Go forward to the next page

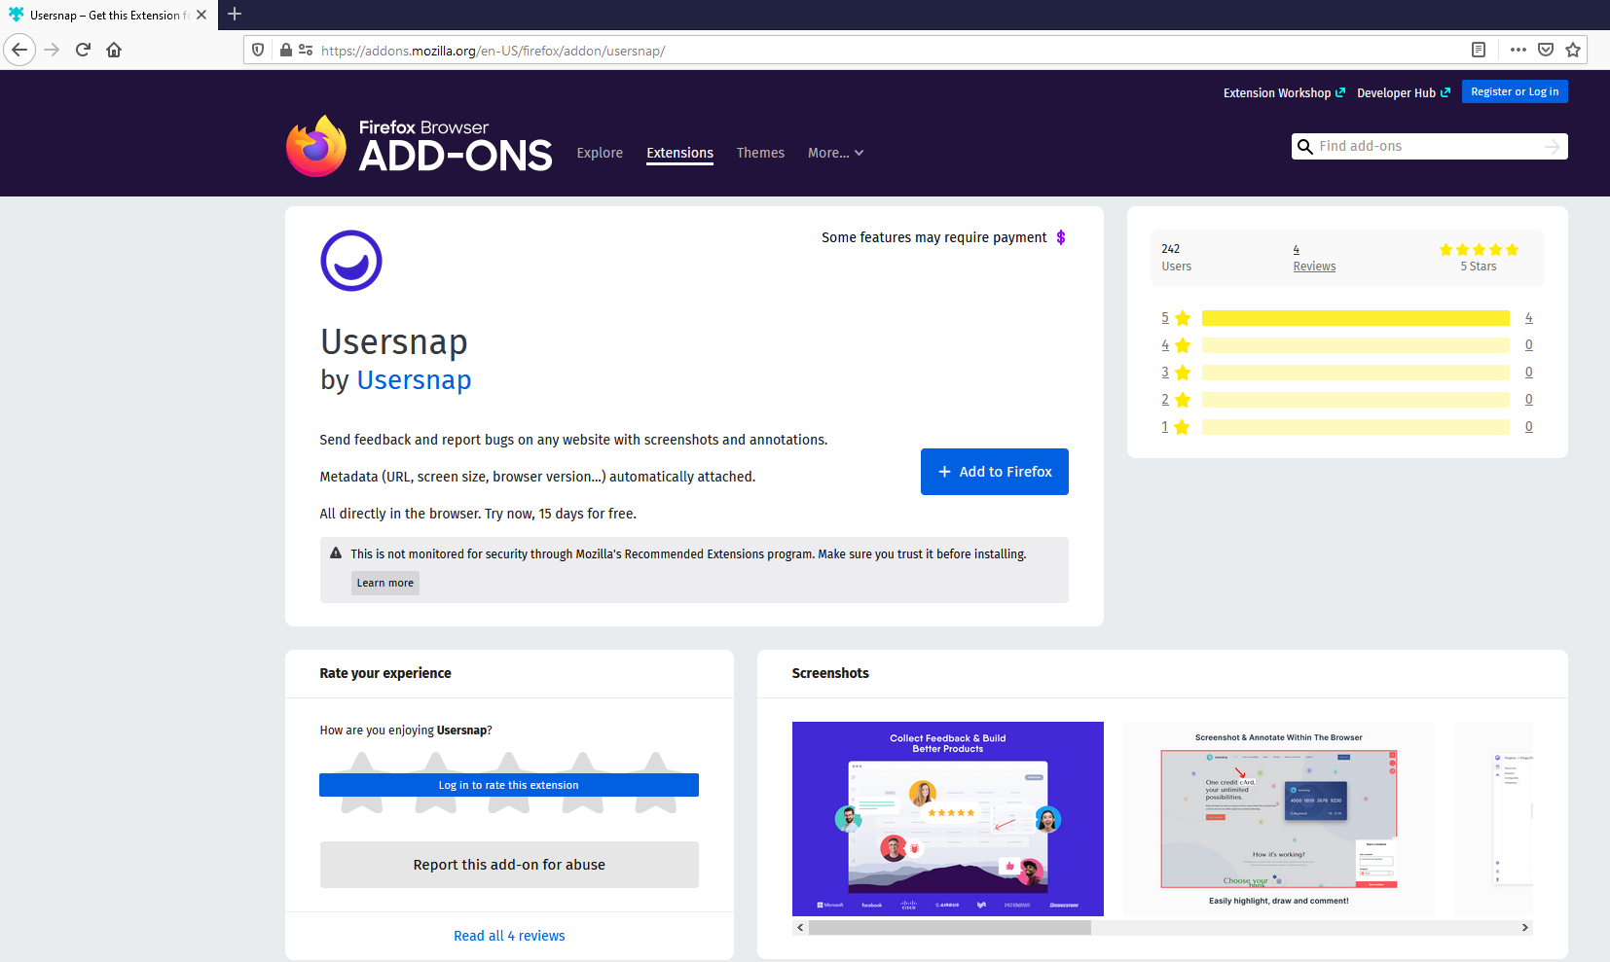(53, 50)
